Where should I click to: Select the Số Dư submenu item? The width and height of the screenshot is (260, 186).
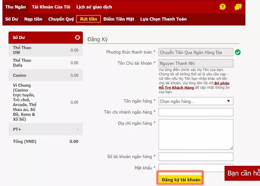click(12, 19)
